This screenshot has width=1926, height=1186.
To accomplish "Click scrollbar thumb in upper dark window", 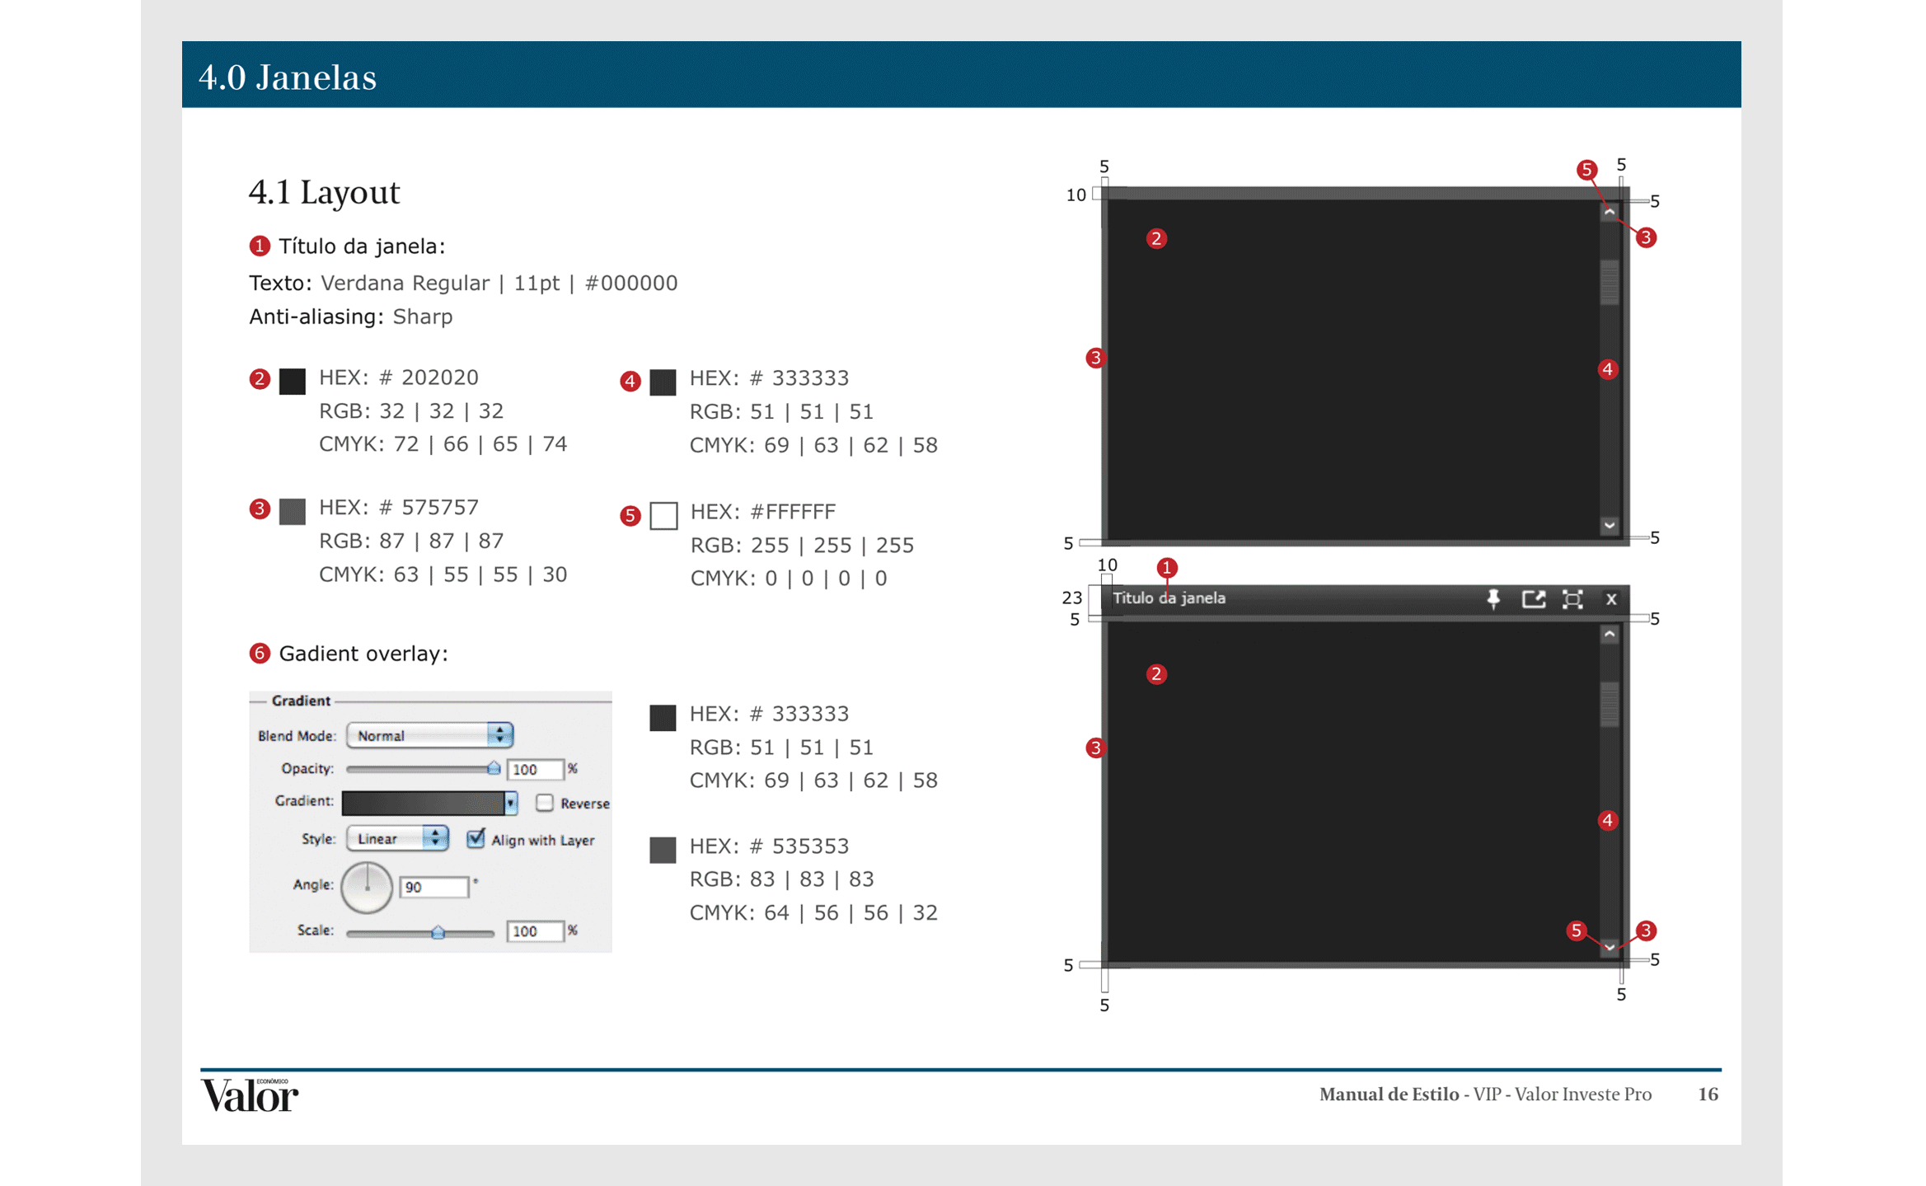I will pyautogui.click(x=1609, y=282).
